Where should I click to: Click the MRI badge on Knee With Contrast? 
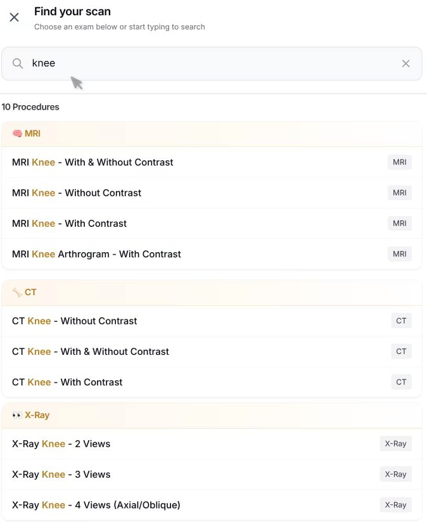coord(400,223)
